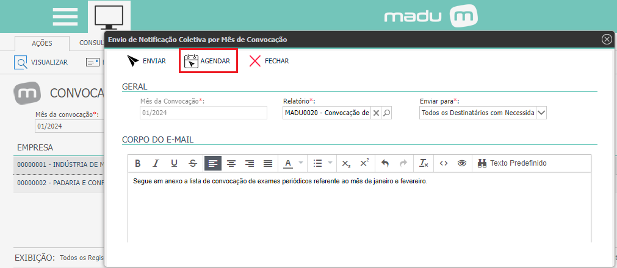This screenshot has width=617, height=268.
Task: Center align text in editor
Action: [x=231, y=163]
